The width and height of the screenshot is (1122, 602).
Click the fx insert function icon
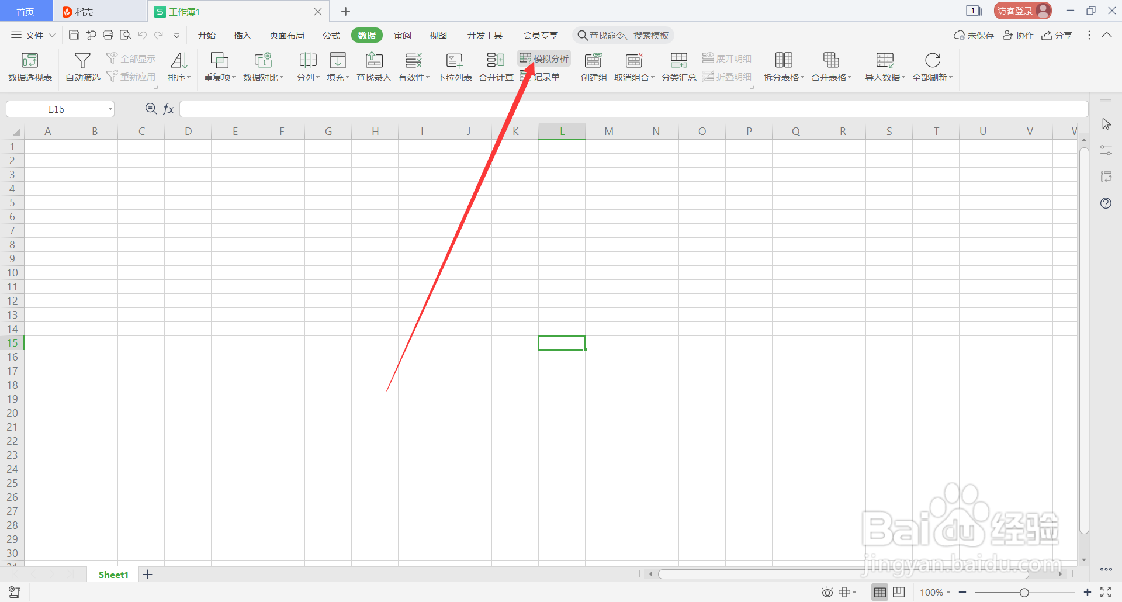(x=168, y=109)
